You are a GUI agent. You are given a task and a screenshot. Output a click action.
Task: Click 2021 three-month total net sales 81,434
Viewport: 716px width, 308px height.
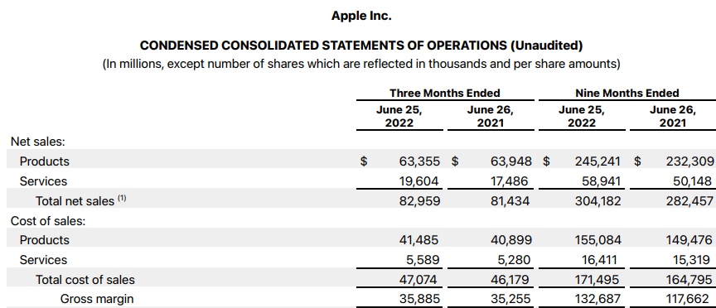(x=510, y=200)
